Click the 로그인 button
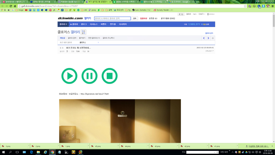The width and height of the screenshot is (275, 155). pos(181,14)
